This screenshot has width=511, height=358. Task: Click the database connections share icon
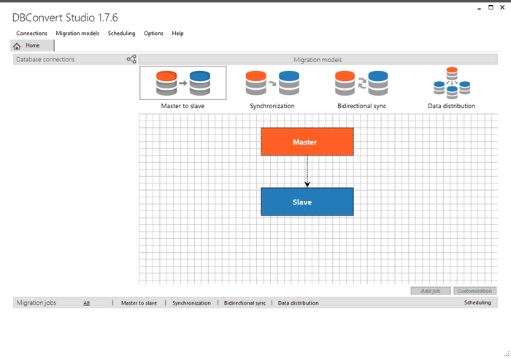coord(131,59)
